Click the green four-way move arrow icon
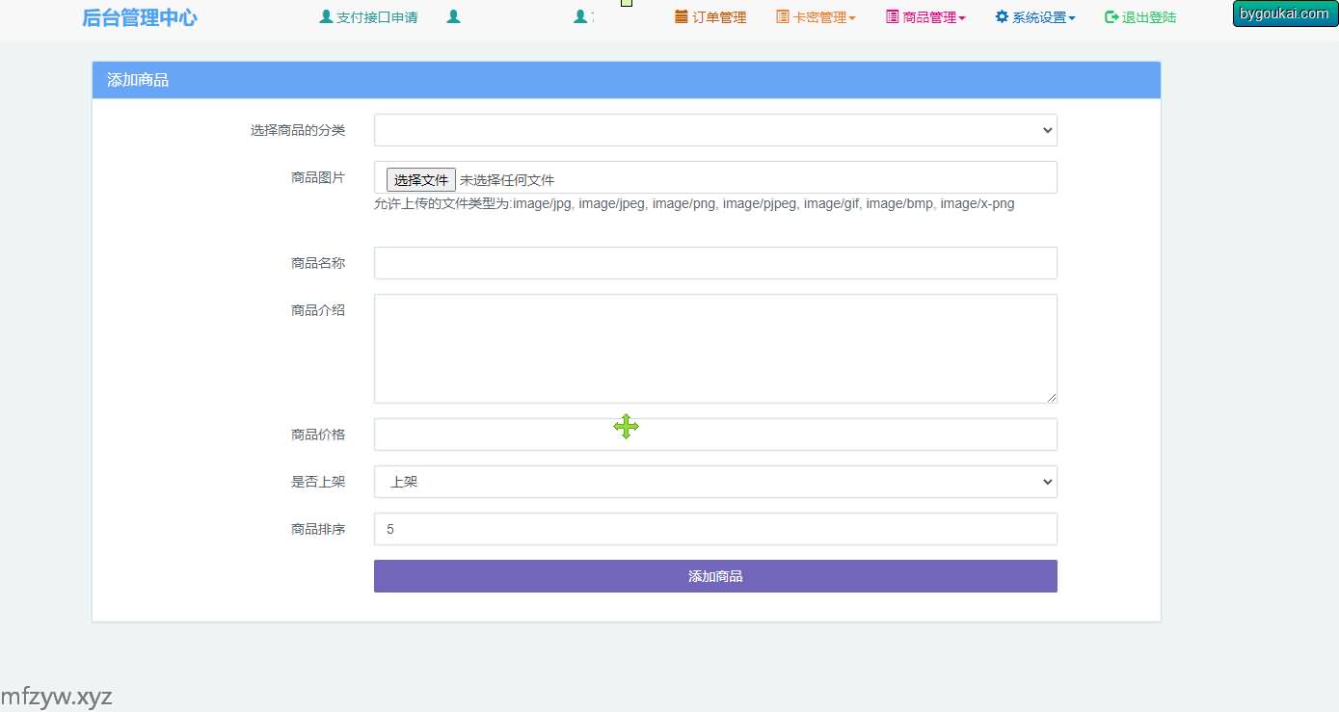 (627, 427)
